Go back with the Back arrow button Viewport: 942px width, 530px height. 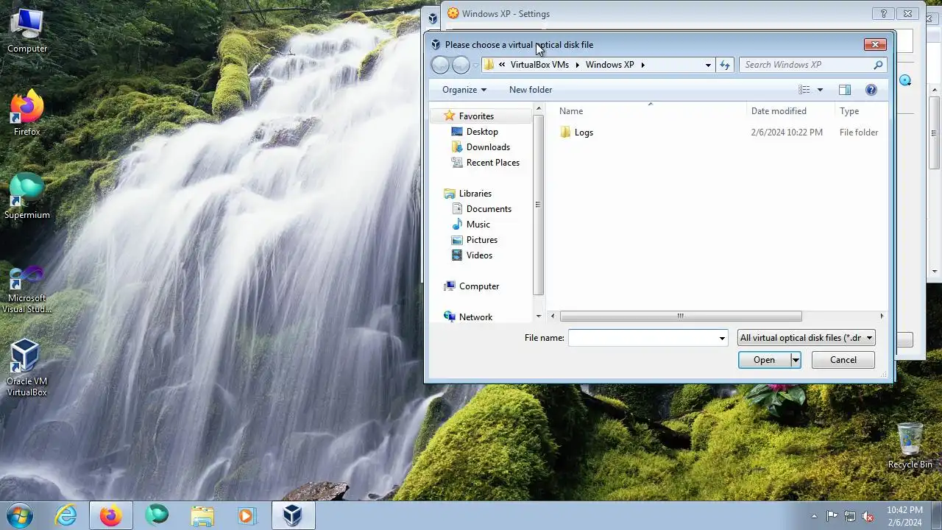(440, 65)
